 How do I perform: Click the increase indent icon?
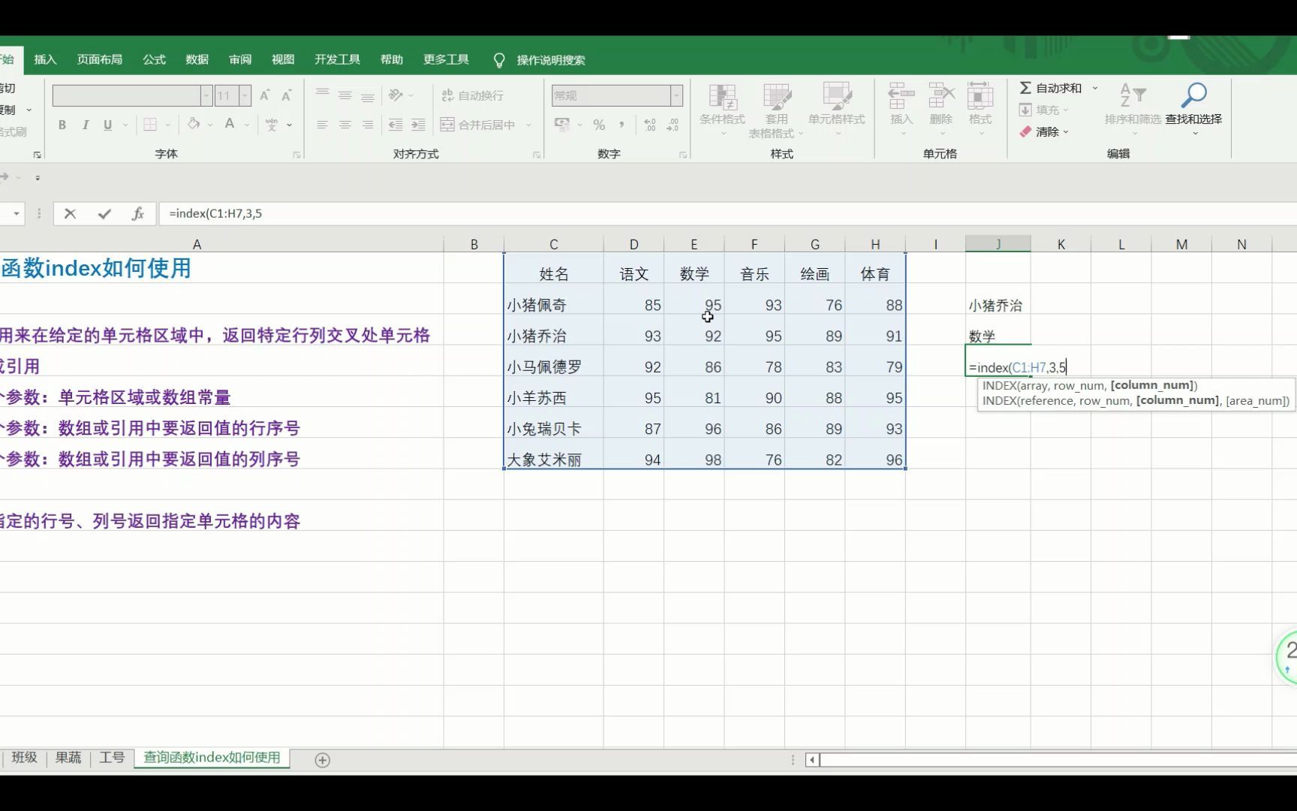coord(418,125)
